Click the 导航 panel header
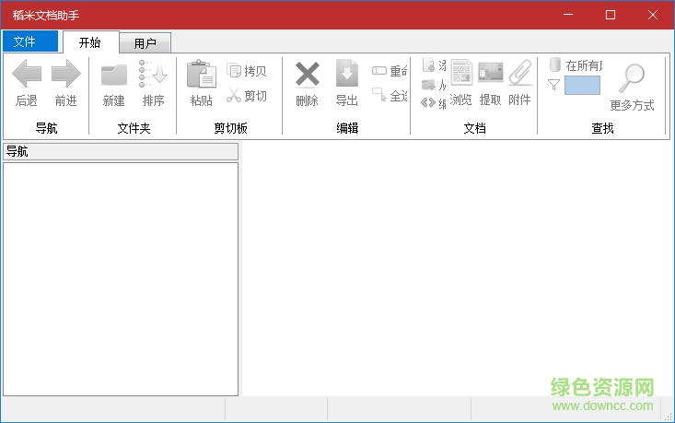The image size is (675, 423). (x=121, y=152)
